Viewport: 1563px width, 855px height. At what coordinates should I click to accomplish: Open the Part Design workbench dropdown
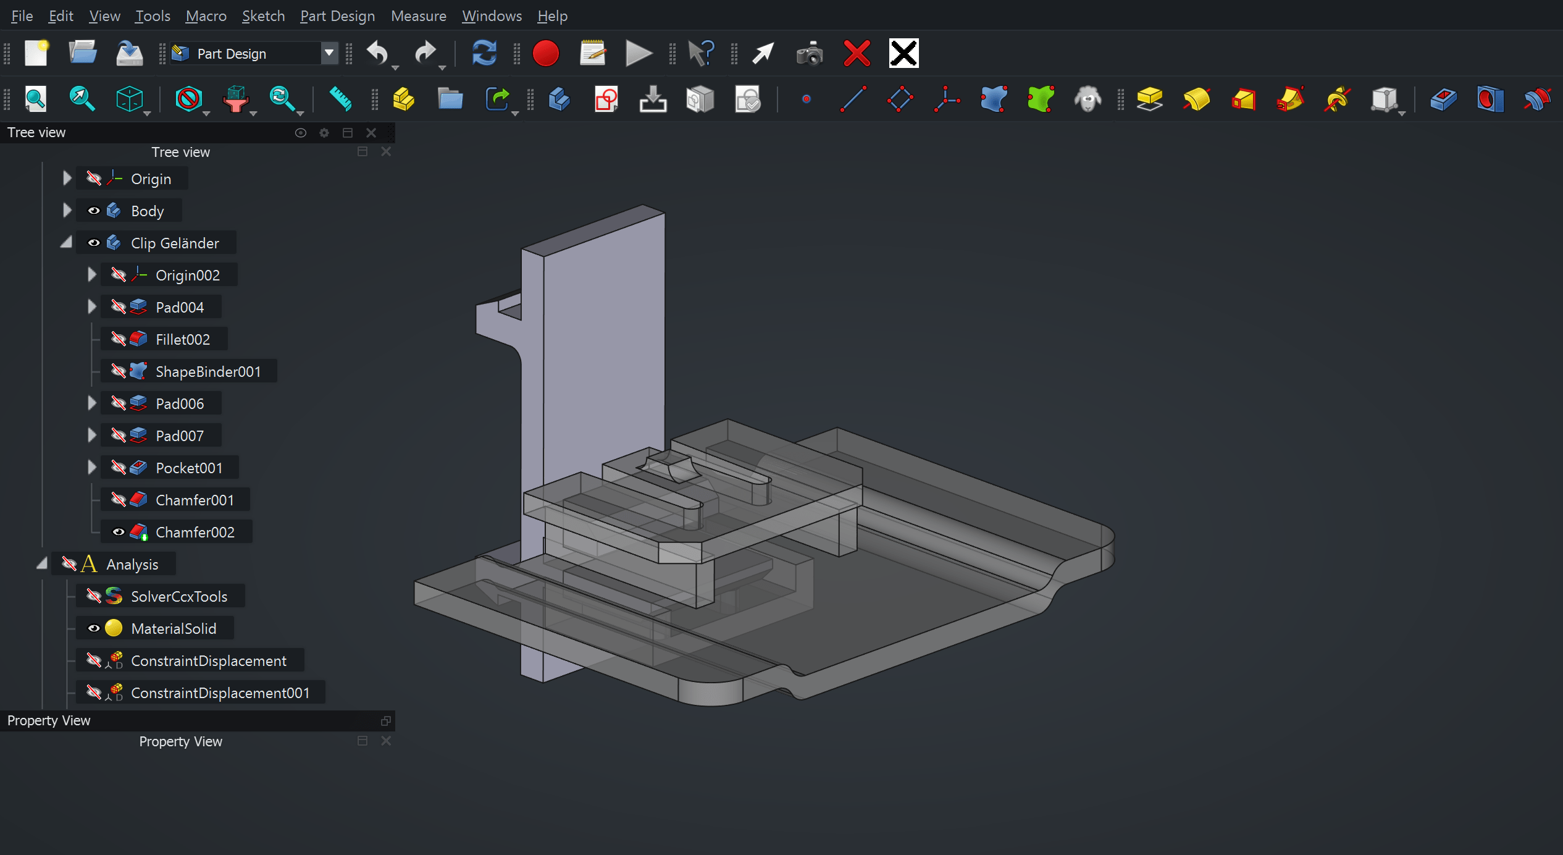[329, 53]
